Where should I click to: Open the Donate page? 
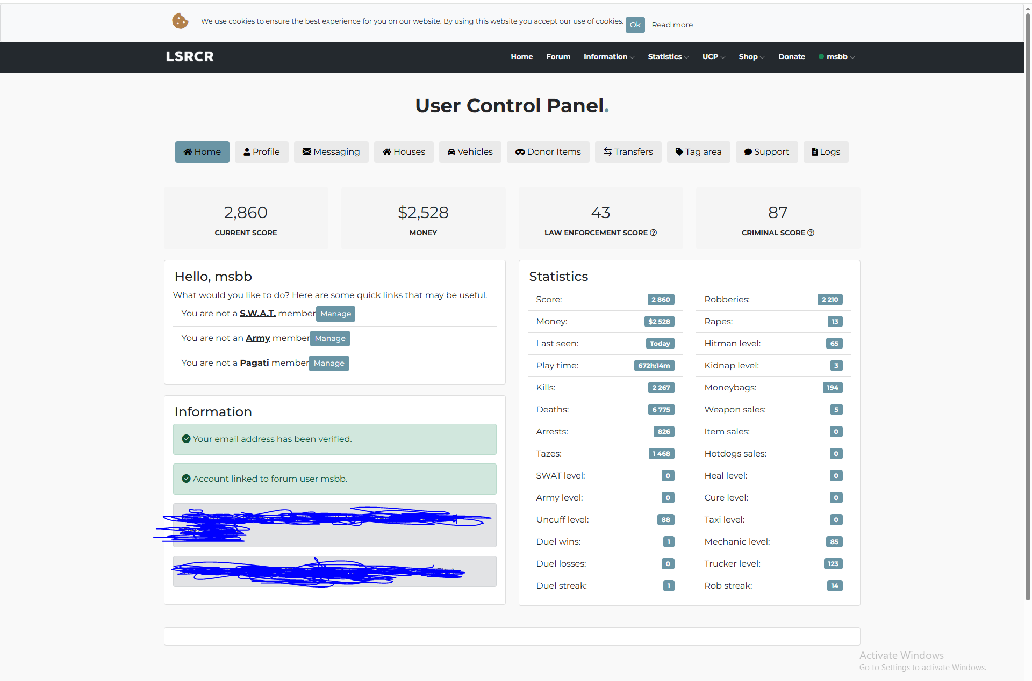click(791, 56)
